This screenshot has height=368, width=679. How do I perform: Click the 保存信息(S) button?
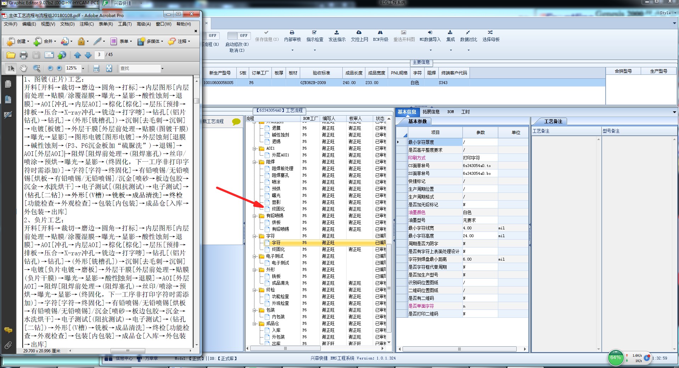point(267,36)
